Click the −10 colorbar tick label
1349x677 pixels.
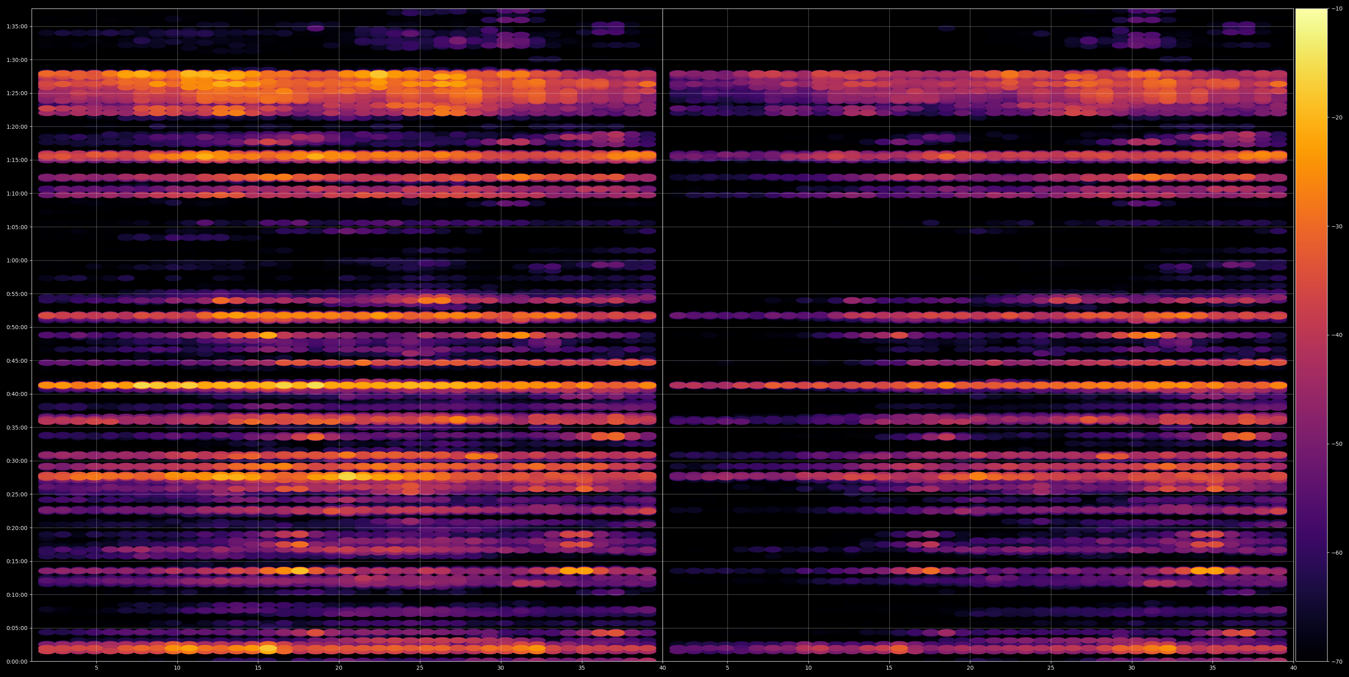pos(1337,9)
